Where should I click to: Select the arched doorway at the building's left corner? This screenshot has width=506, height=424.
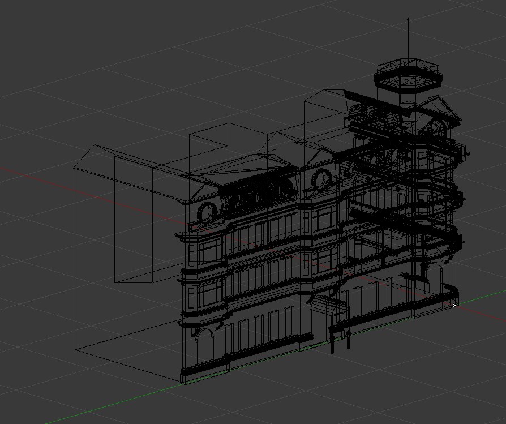[204, 346]
